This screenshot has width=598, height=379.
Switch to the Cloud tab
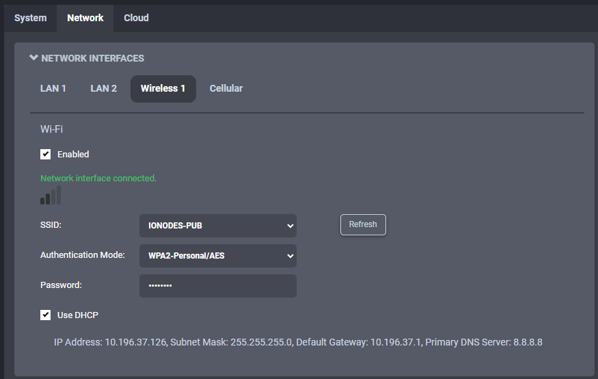point(136,18)
